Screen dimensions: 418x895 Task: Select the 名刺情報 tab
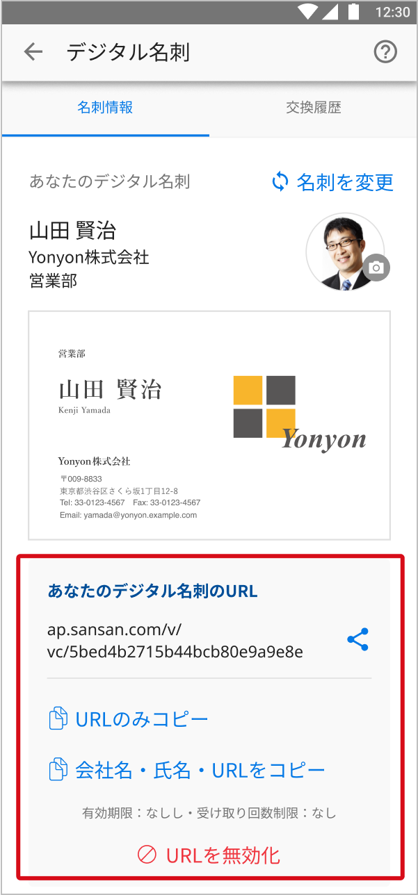click(x=105, y=108)
